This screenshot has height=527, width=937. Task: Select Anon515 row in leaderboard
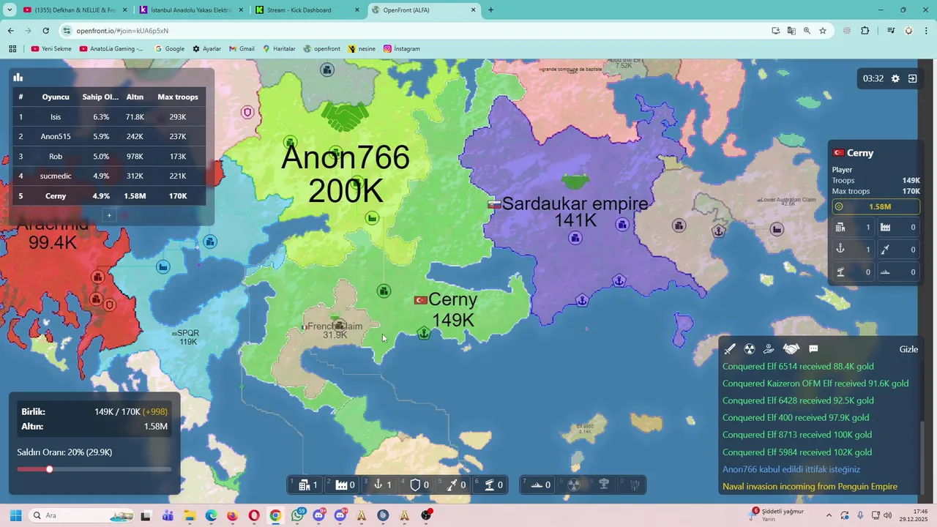[109, 137]
